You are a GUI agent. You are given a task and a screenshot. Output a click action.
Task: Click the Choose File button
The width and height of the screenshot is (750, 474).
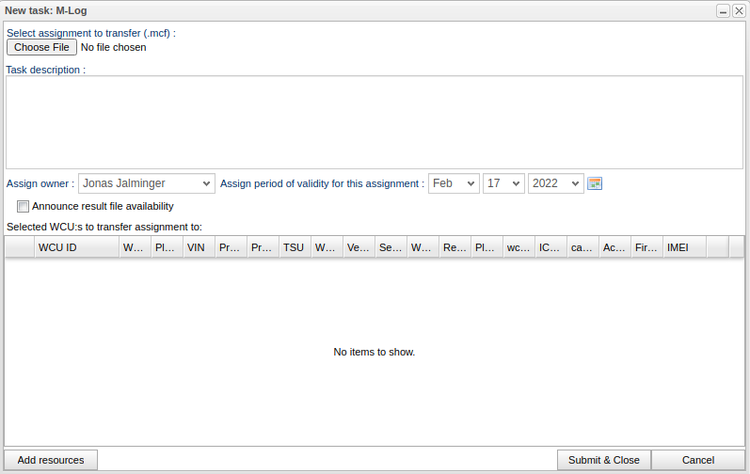pyautogui.click(x=41, y=47)
